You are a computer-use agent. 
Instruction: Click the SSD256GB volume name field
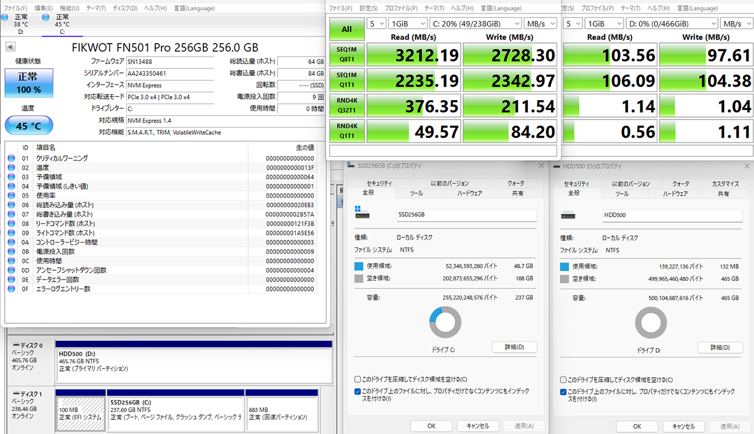point(466,216)
